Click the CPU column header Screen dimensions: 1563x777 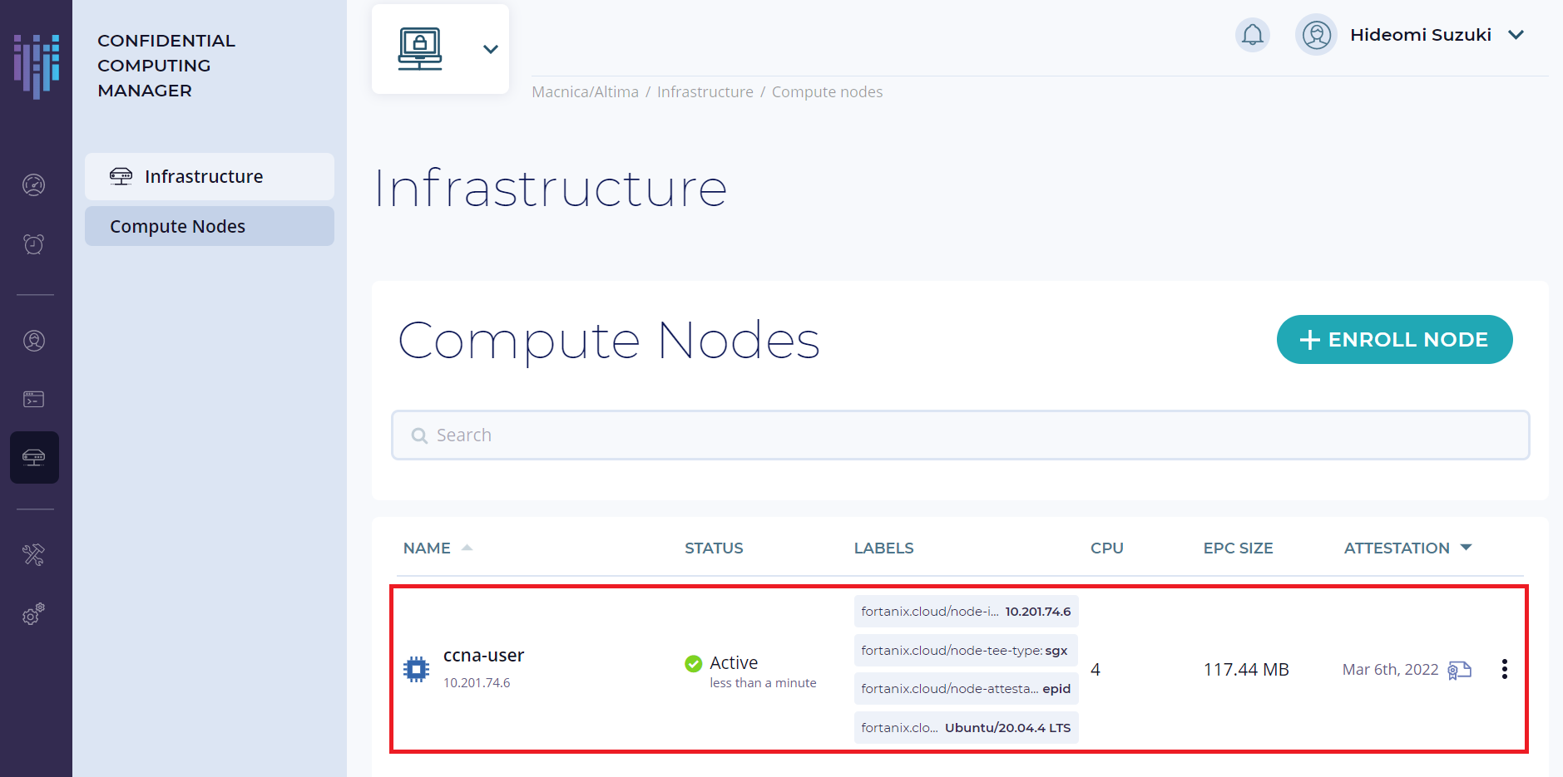pos(1107,548)
